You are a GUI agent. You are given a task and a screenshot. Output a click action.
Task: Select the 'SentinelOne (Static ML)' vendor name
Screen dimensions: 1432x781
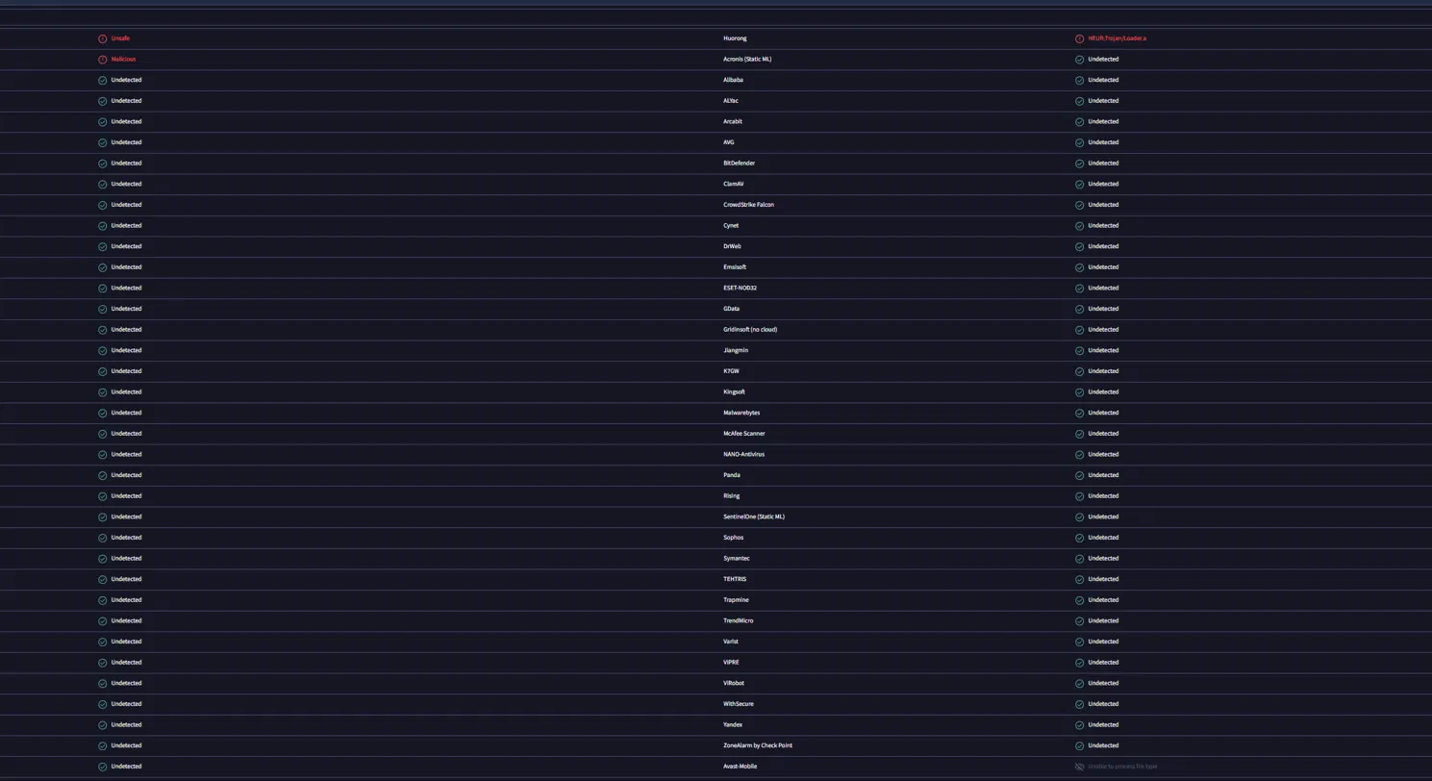754,516
